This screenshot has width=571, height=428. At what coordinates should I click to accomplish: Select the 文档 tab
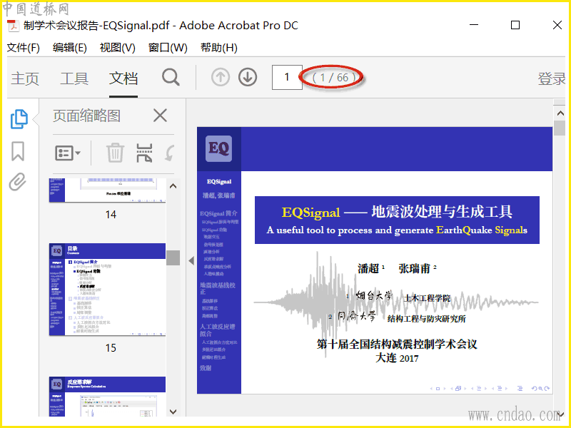(x=123, y=78)
